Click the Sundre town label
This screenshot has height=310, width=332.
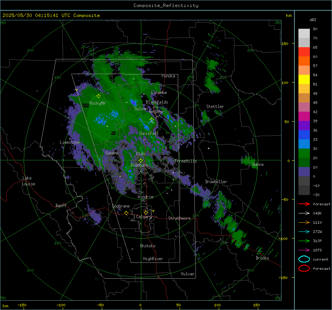coord(112,153)
